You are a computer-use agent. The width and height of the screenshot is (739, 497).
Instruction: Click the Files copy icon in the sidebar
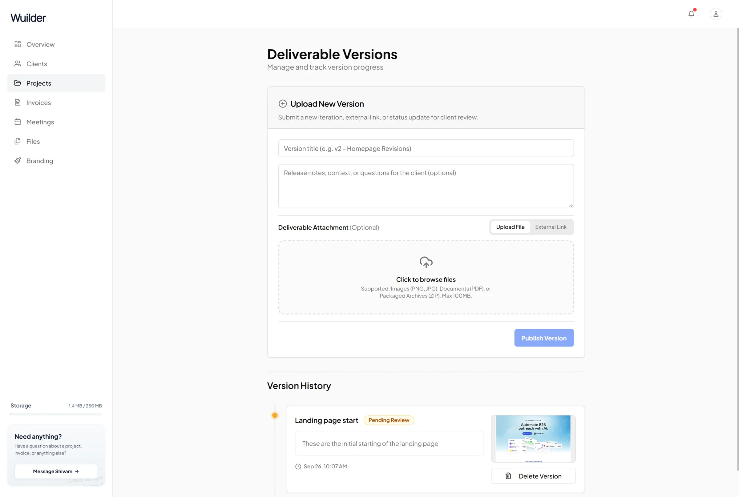click(18, 141)
